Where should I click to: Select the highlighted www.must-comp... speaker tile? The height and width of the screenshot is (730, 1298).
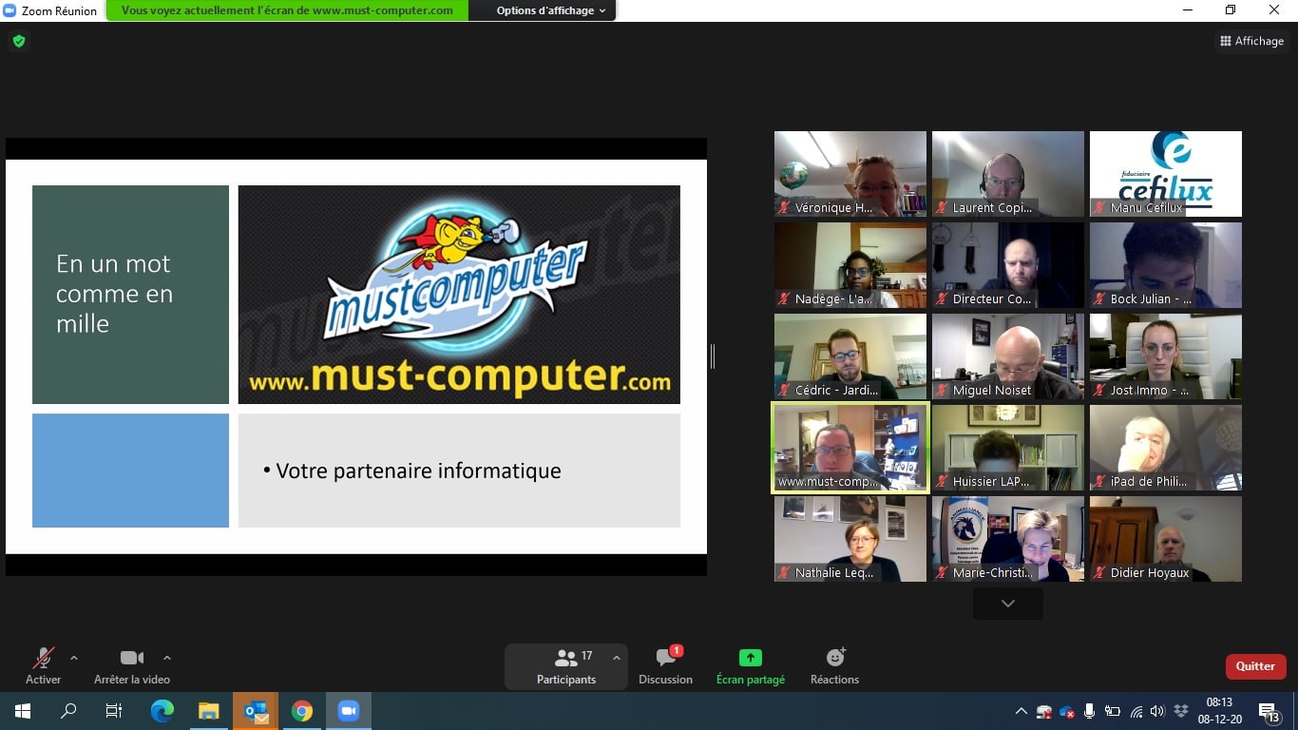(850, 448)
